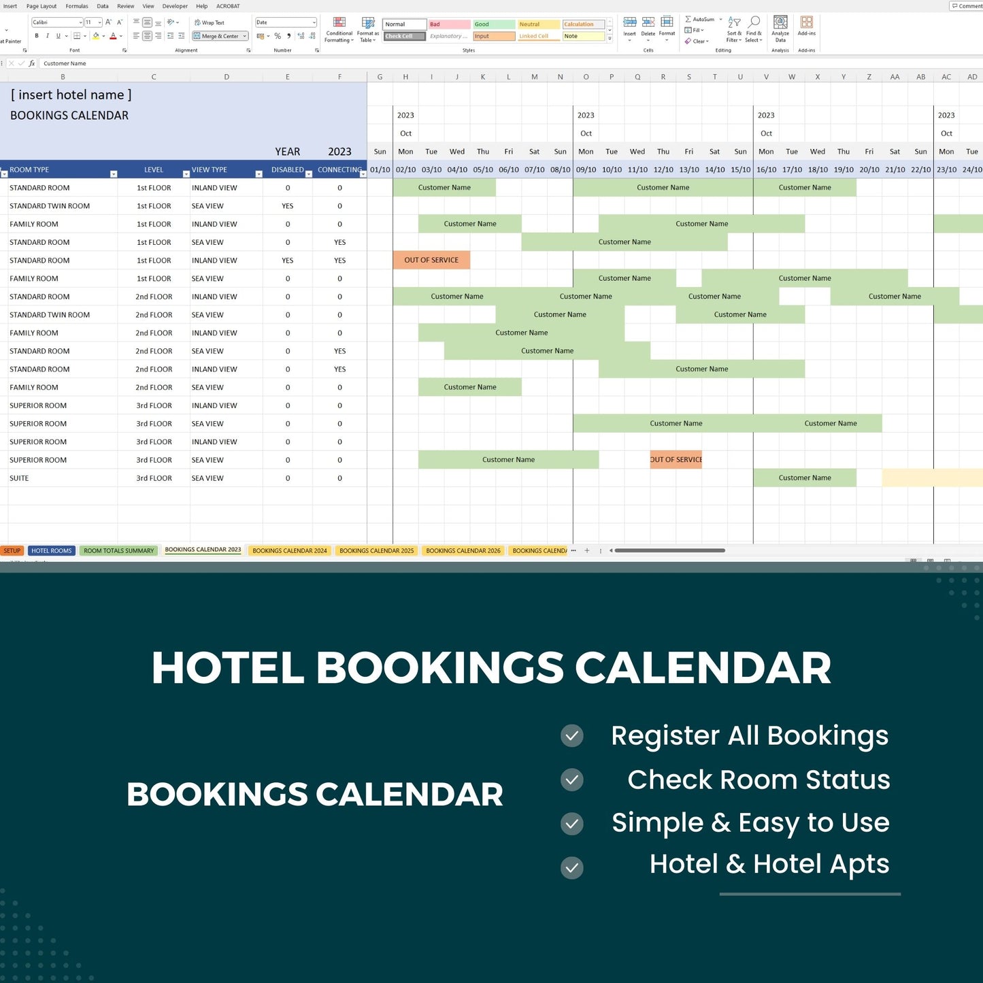983x983 pixels.
Task: Apply the Bad cell style swatch
Action: click(449, 24)
